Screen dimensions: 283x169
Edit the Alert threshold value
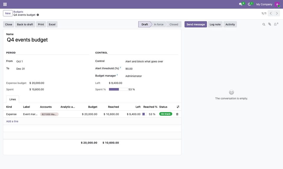click(x=152, y=69)
